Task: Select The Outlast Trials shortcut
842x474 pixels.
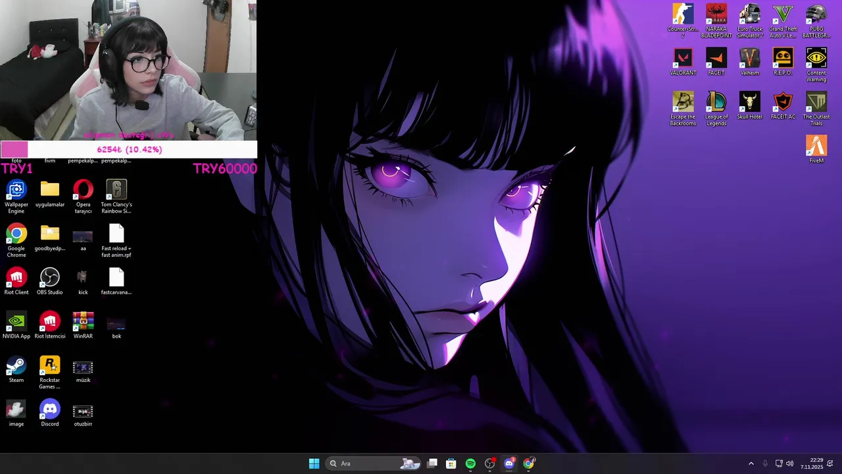Action: pos(816,109)
